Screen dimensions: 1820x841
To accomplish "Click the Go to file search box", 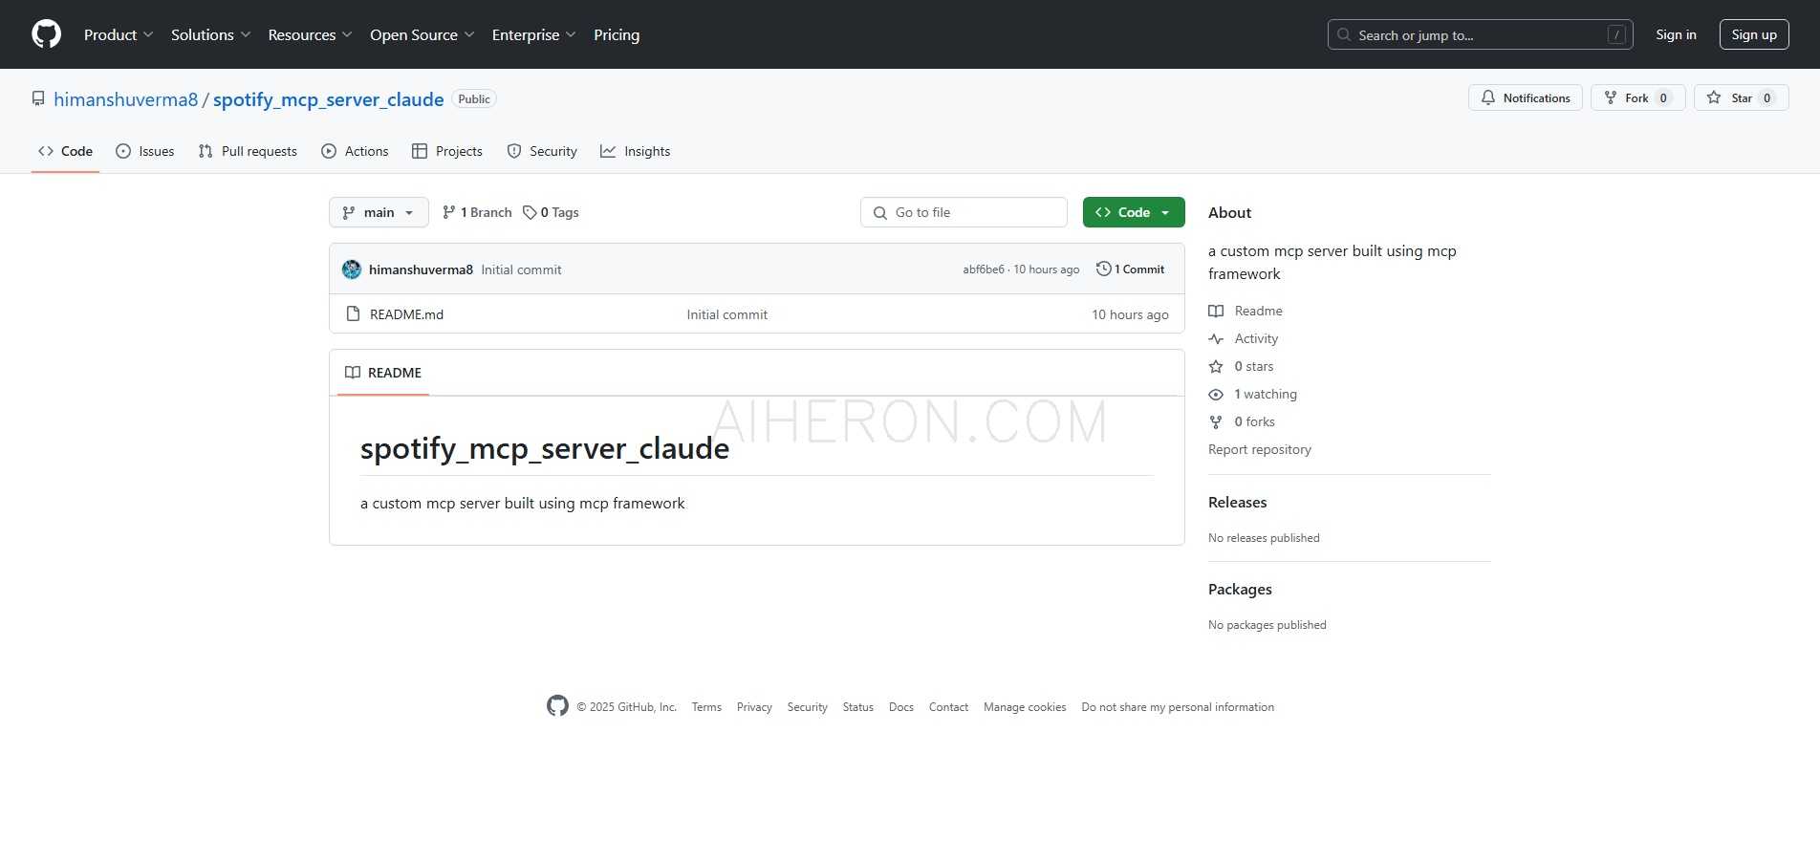I will pyautogui.click(x=964, y=212).
